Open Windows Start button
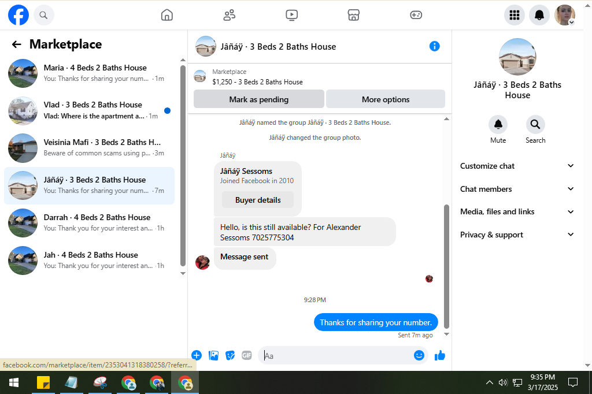Screen dimensions: 592x394 tap(14, 382)
